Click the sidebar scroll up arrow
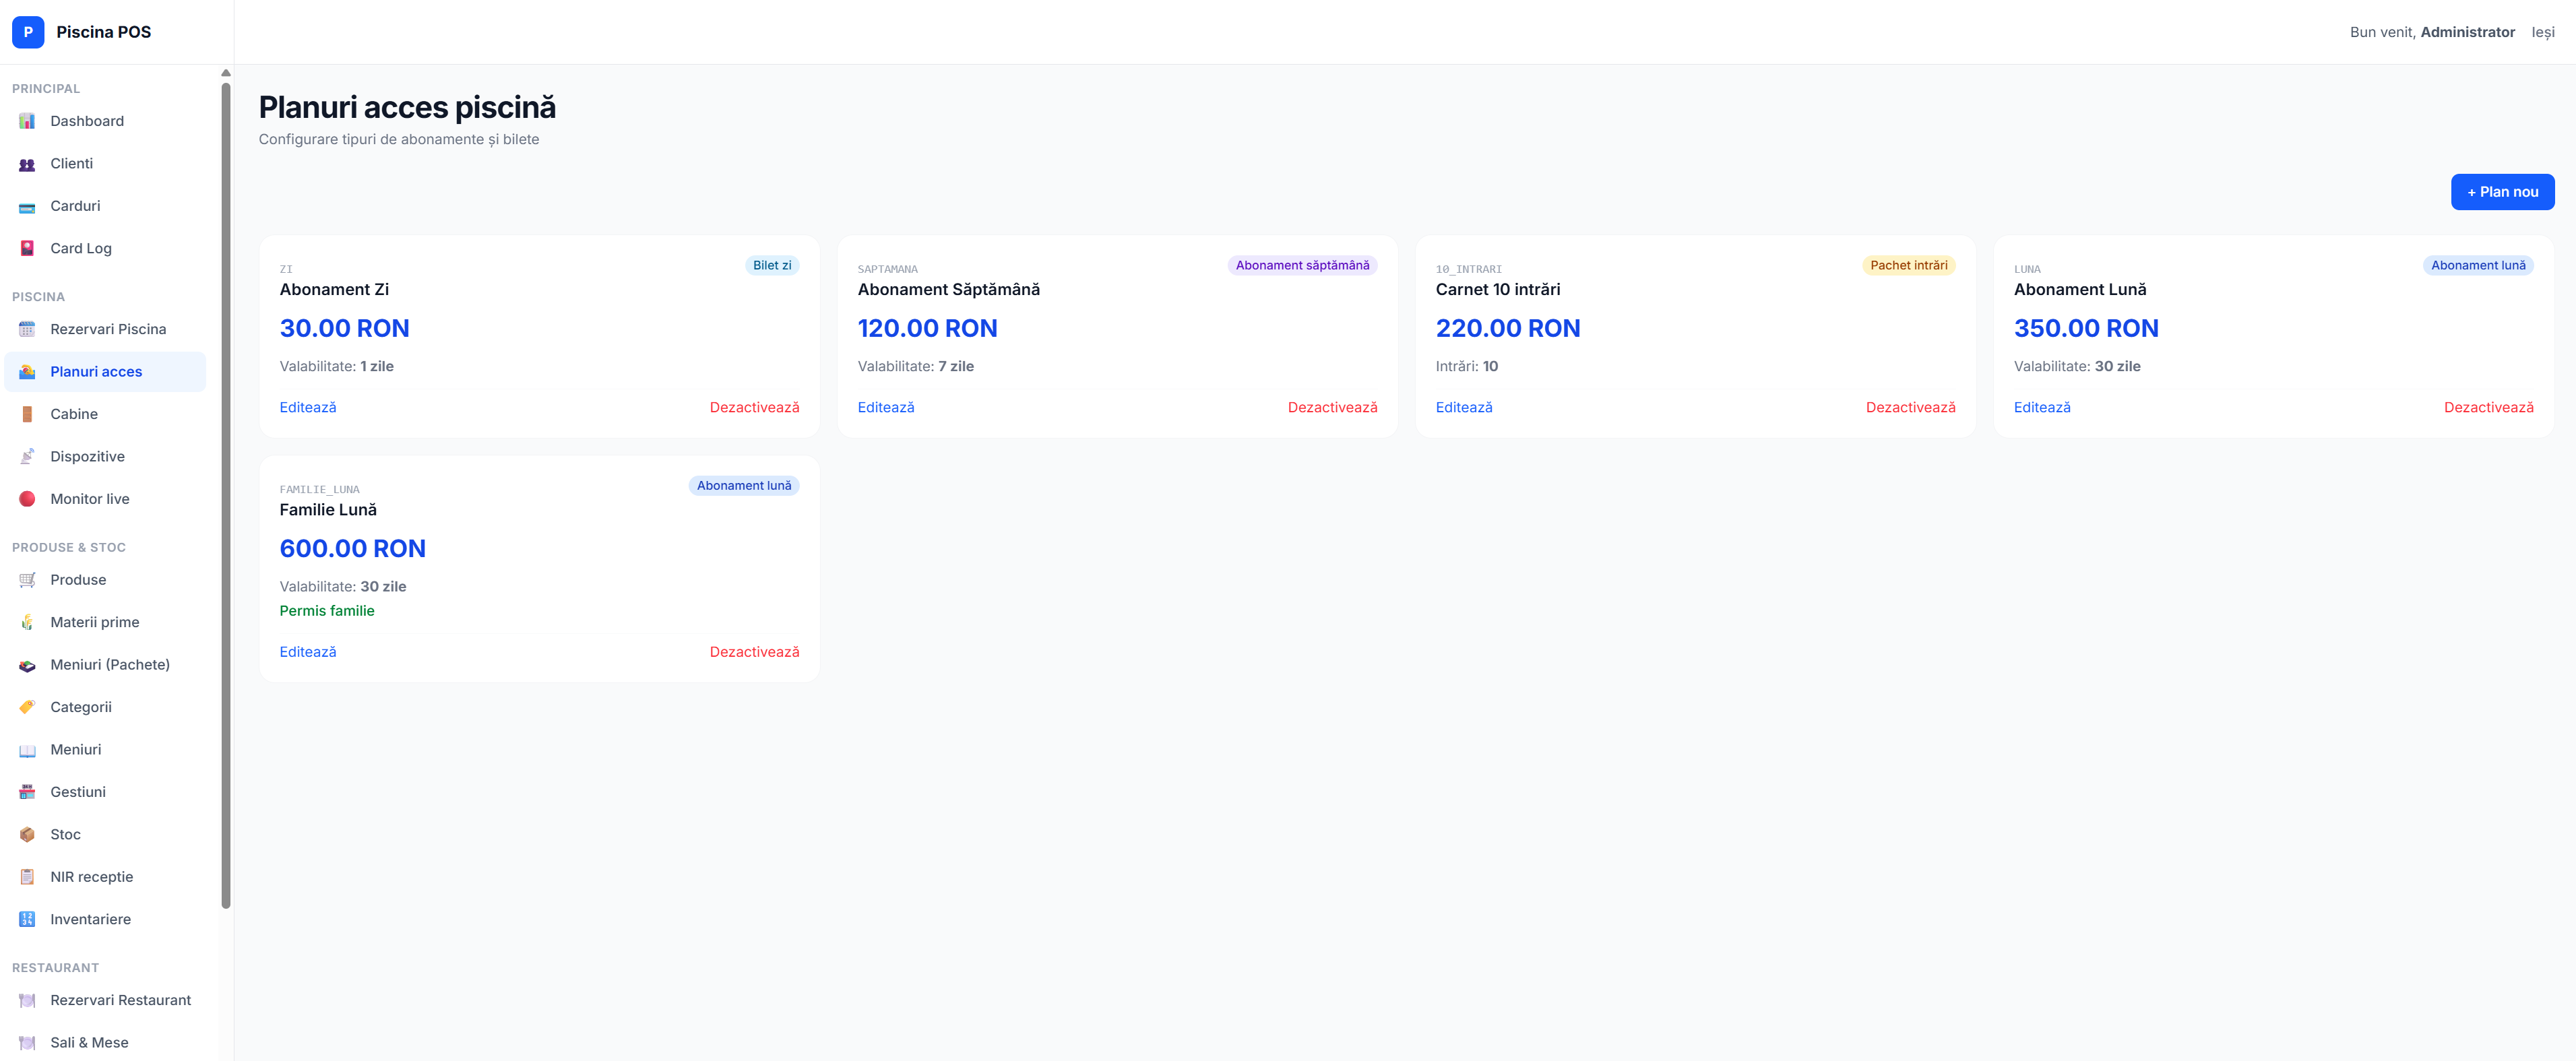 click(x=226, y=73)
